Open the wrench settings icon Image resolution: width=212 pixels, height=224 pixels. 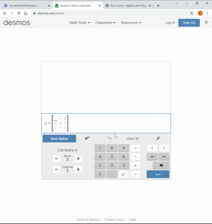pyautogui.click(x=158, y=138)
